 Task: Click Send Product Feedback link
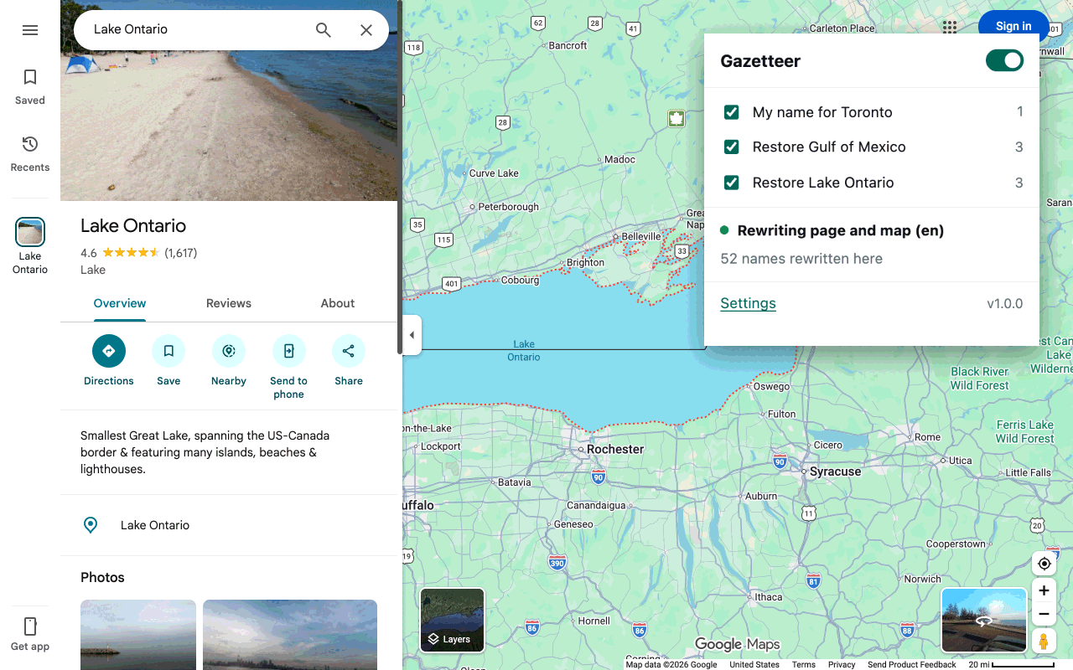pos(912,664)
